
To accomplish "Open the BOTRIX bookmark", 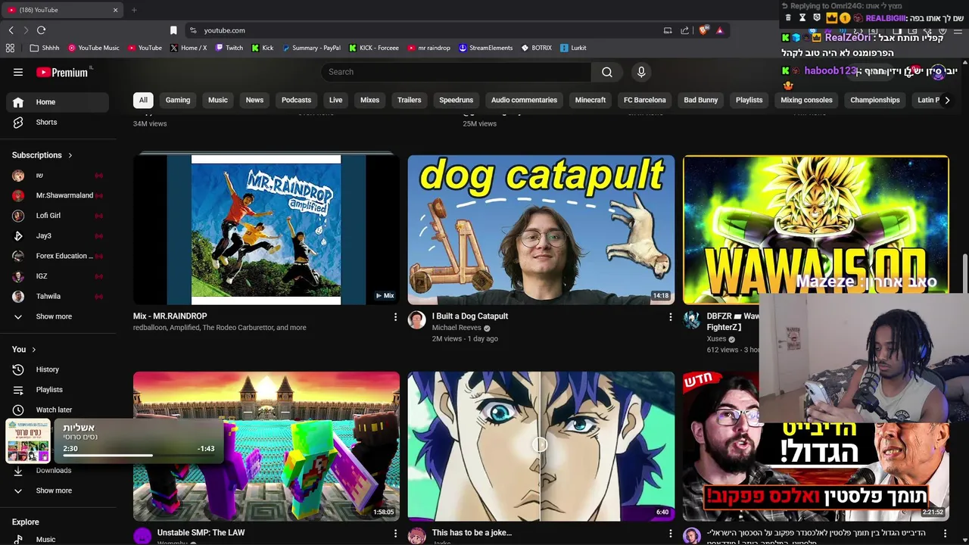I will 537,48.
